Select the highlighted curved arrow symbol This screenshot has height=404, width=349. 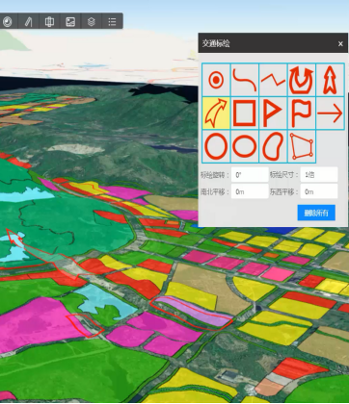tap(216, 114)
